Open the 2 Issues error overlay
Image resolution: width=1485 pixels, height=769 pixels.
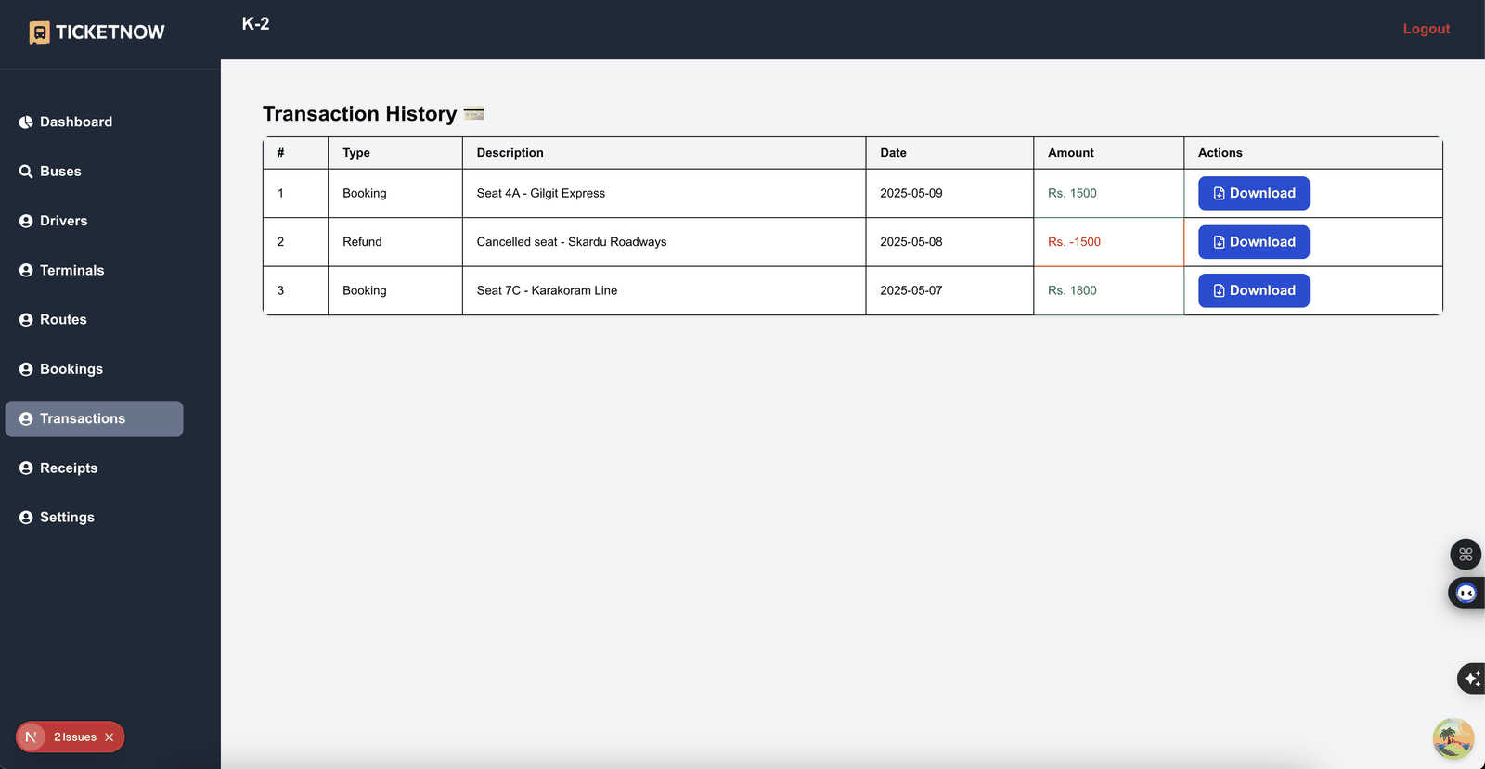pos(75,737)
